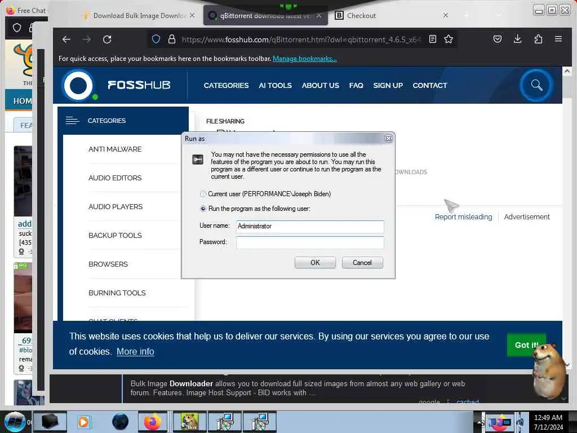577x433 pixels.
Task: Focus the Password field
Action: [x=310, y=242]
